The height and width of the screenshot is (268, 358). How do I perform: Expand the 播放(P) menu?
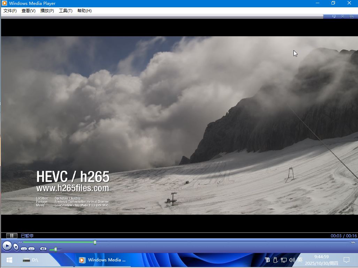click(x=47, y=11)
